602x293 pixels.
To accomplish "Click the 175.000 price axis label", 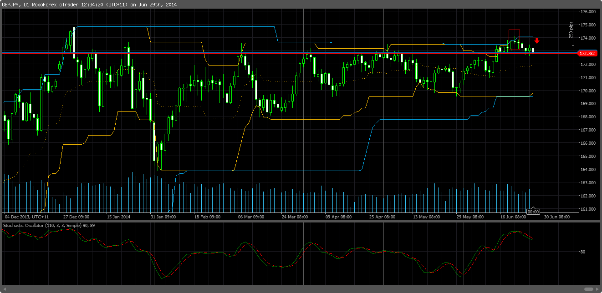I will pos(587,25).
